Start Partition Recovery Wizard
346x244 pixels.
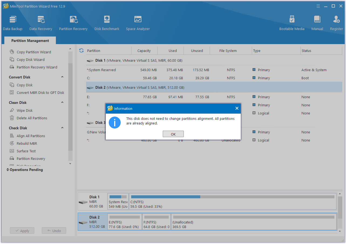pos(37,67)
